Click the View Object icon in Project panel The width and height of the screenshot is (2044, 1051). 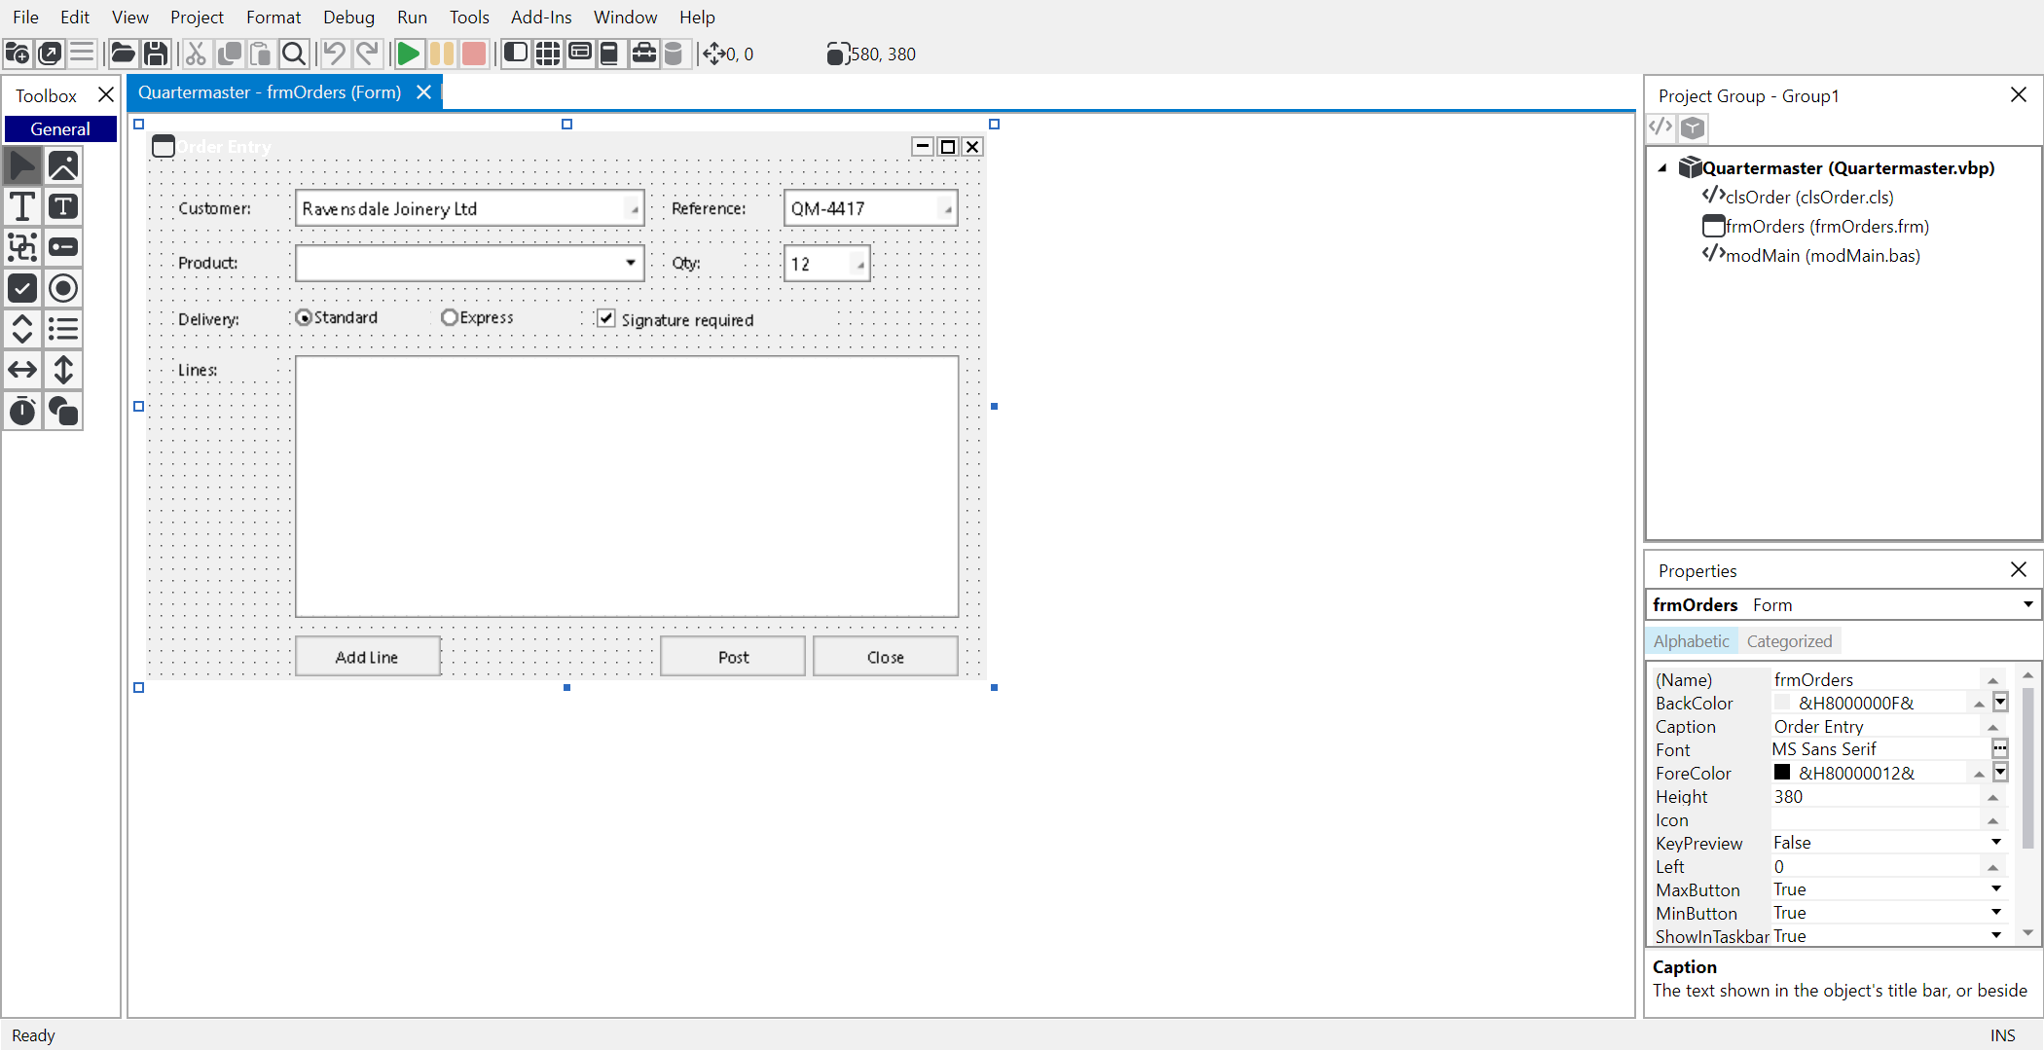[1693, 127]
